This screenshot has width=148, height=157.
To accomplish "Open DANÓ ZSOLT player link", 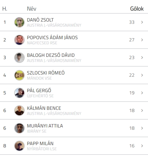I will click(x=40, y=20).
